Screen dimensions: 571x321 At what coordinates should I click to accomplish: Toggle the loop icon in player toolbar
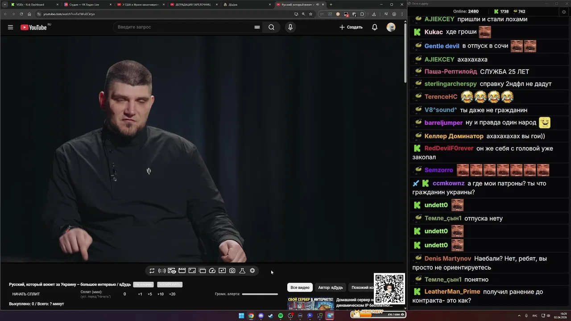coord(152,271)
